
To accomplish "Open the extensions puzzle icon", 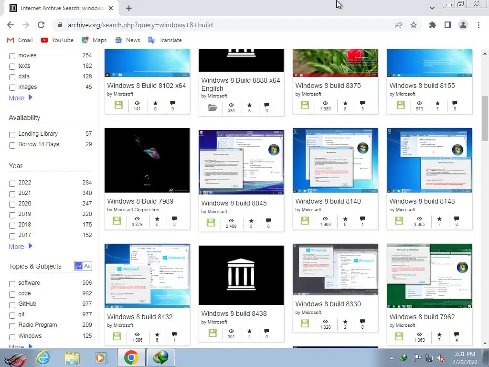I will tap(432, 25).
